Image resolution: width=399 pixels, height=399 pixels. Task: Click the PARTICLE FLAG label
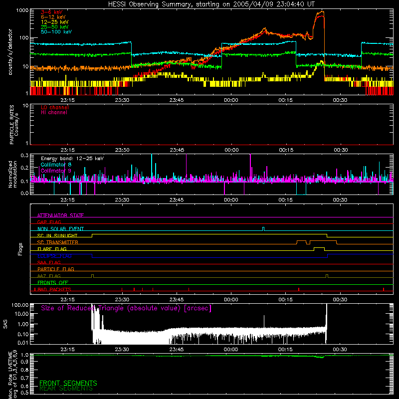pos(56,269)
